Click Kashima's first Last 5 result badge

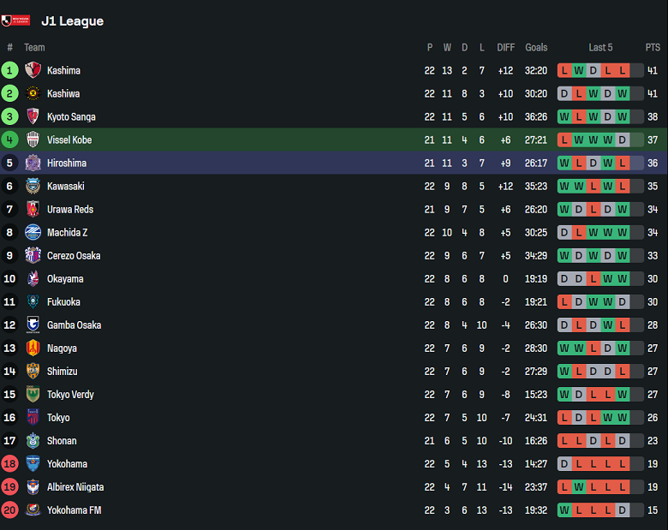[564, 70]
